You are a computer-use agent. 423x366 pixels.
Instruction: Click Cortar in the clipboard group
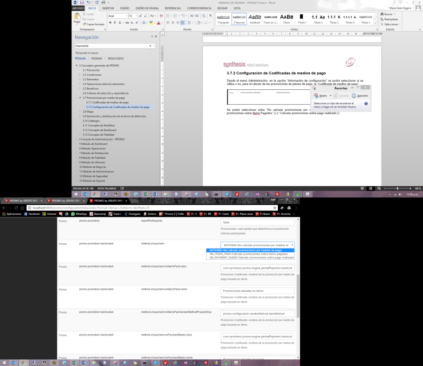tap(88, 14)
